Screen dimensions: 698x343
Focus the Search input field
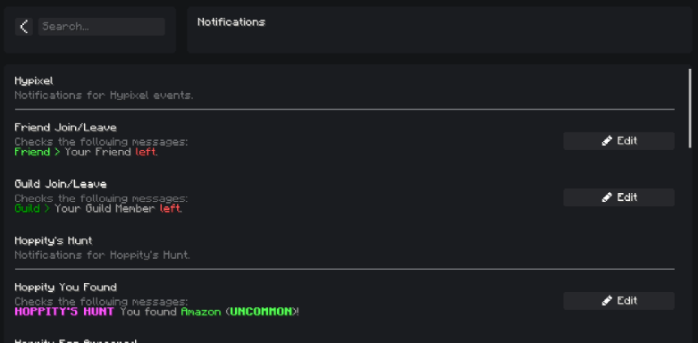[x=102, y=27]
